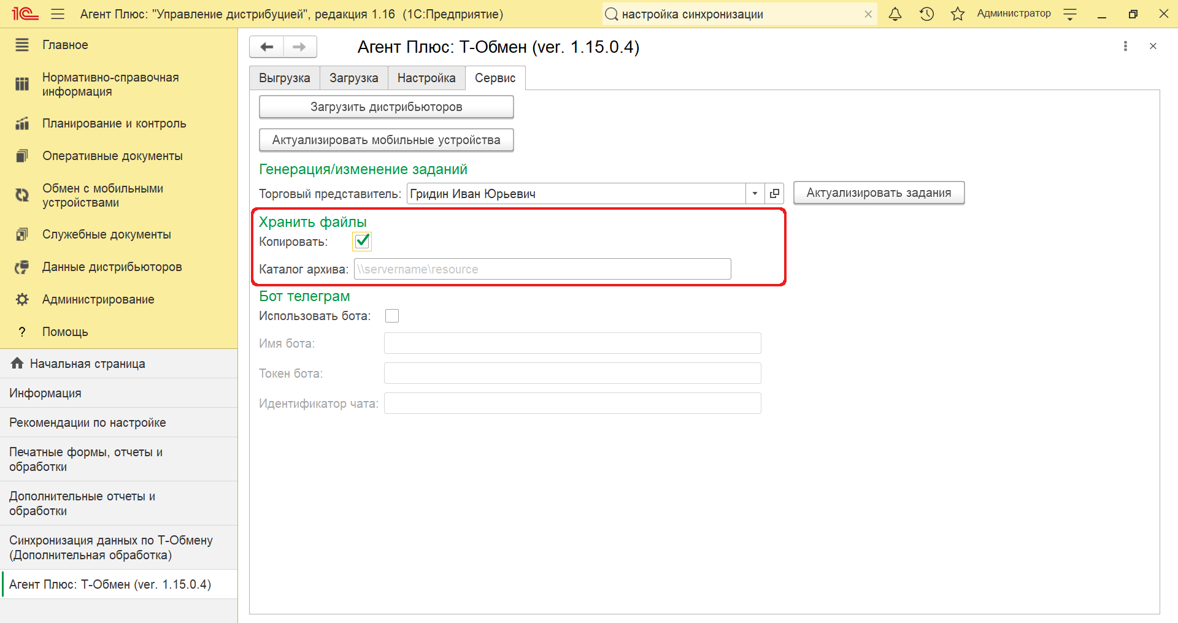
Task: Switch to Выгрузка tab
Action: pos(285,78)
